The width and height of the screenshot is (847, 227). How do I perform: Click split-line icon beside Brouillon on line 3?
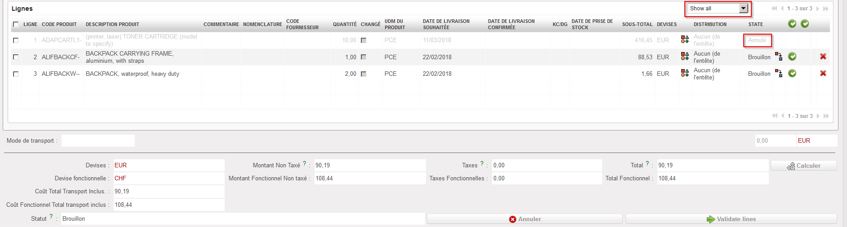point(779,74)
